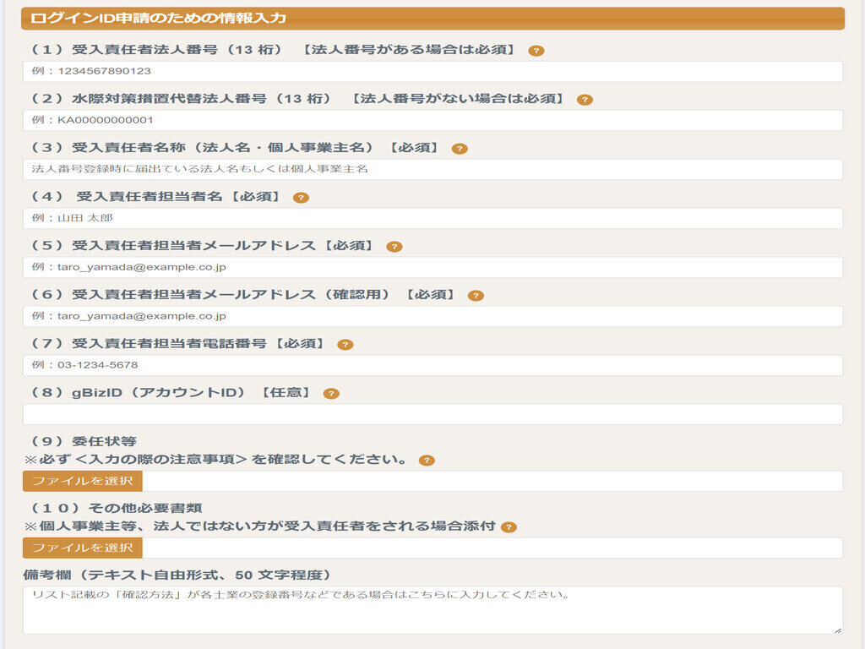Screen dimensions: 865x649
Task: Show help for 受入責任者担当者電話番号
Action: 345,345
